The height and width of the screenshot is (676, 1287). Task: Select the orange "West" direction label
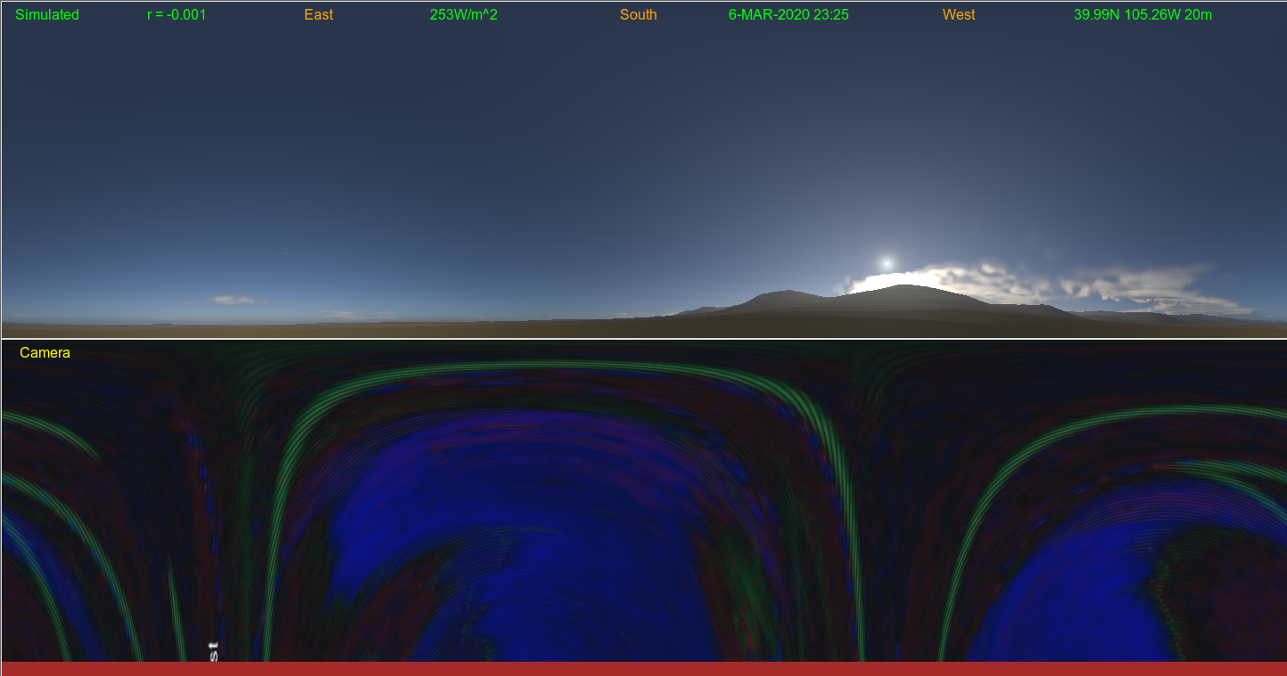click(959, 15)
